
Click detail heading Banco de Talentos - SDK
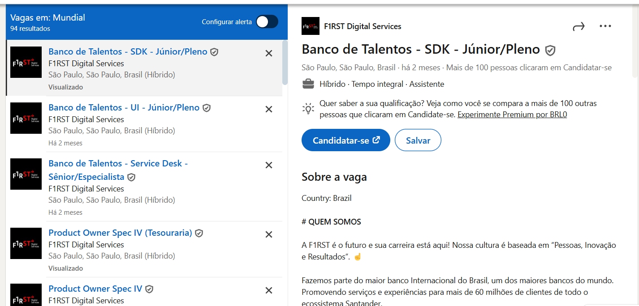tap(421, 49)
